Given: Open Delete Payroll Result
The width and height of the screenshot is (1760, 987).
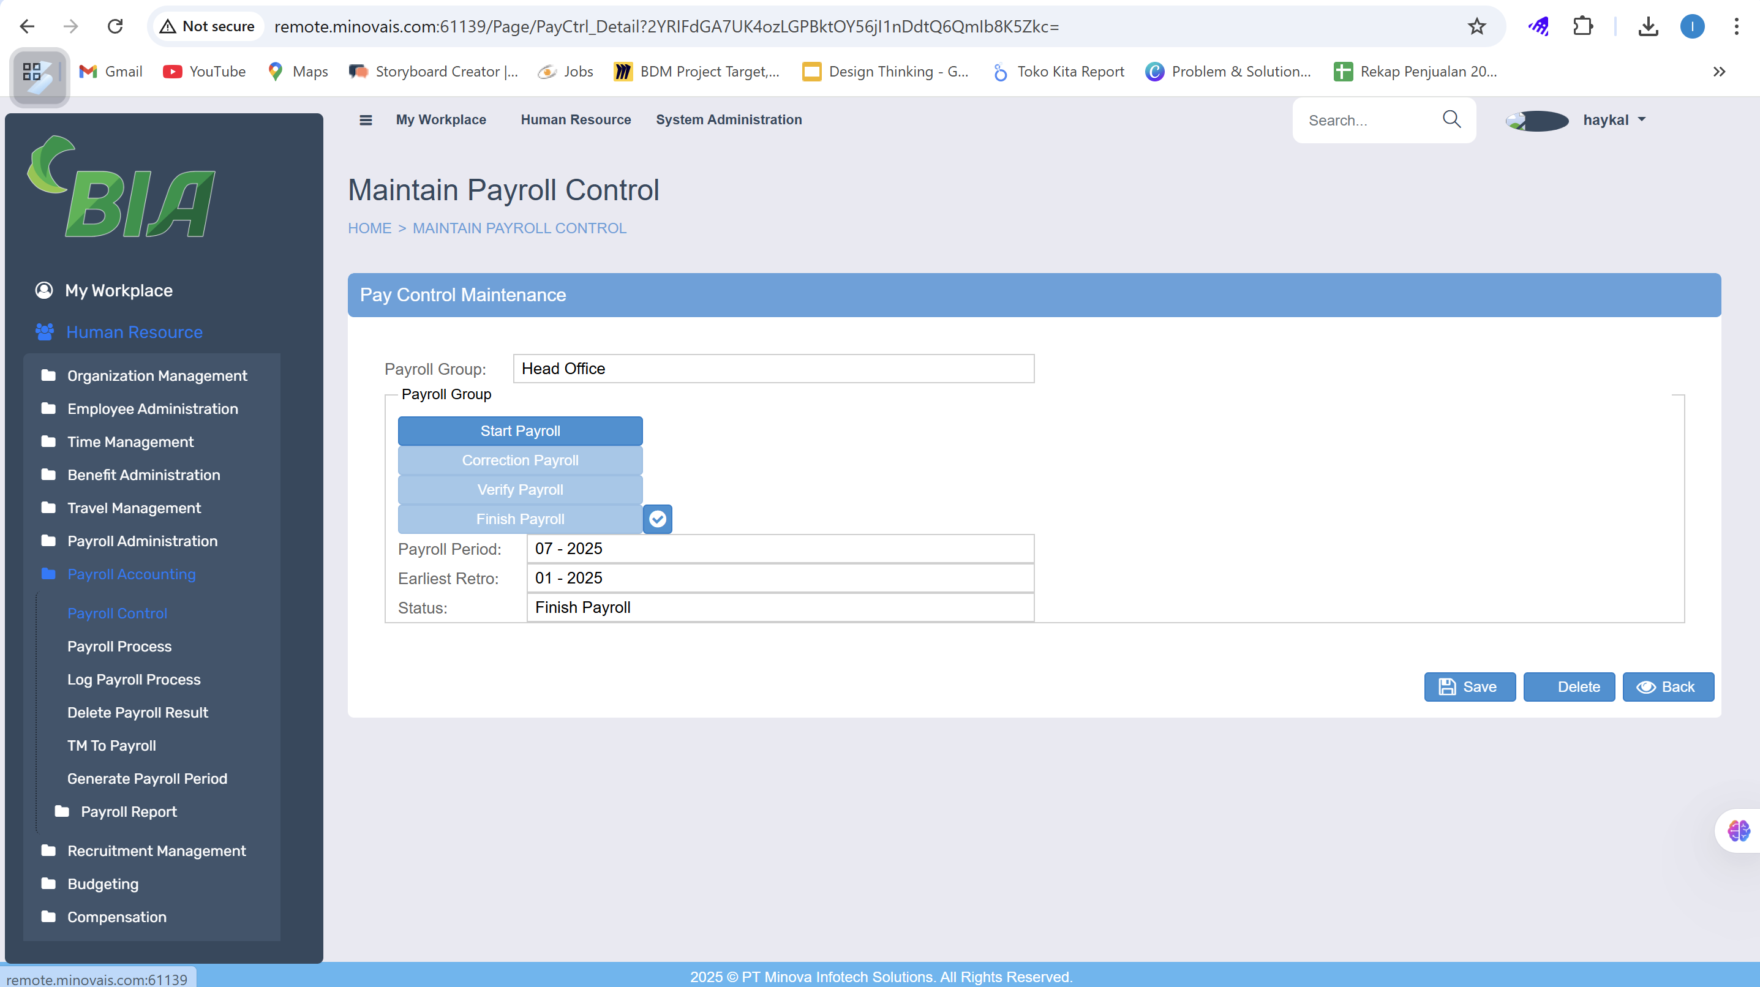Looking at the screenshot, I should [x=137, y=713].
